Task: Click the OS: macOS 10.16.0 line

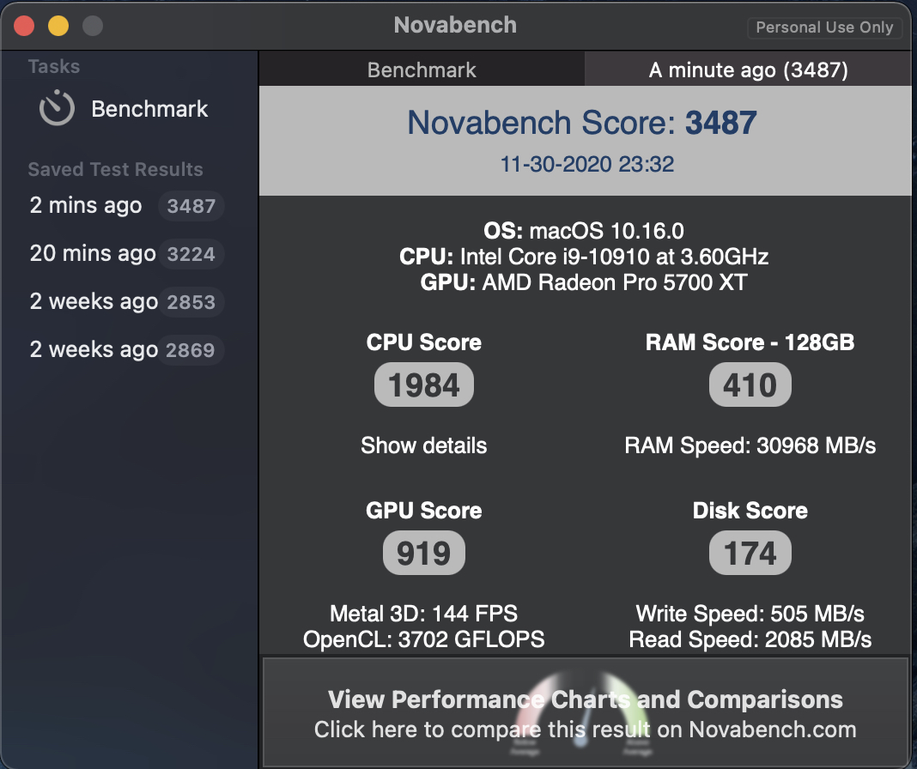Action: 584,231
